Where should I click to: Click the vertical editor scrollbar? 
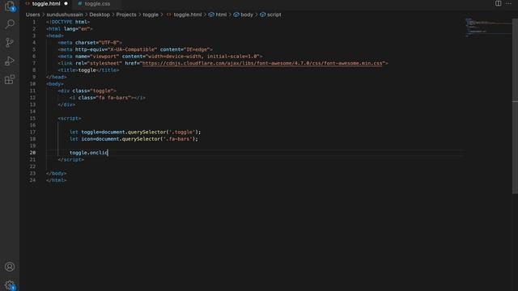point(515,106)
